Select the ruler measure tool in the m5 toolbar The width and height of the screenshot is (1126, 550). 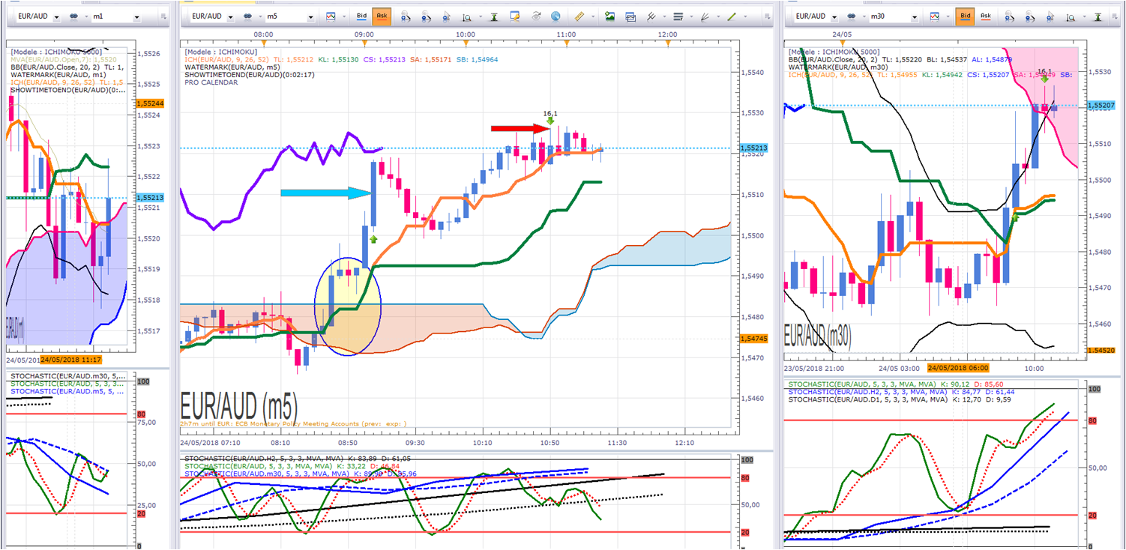pyautogui.click(x=579, y=16)
